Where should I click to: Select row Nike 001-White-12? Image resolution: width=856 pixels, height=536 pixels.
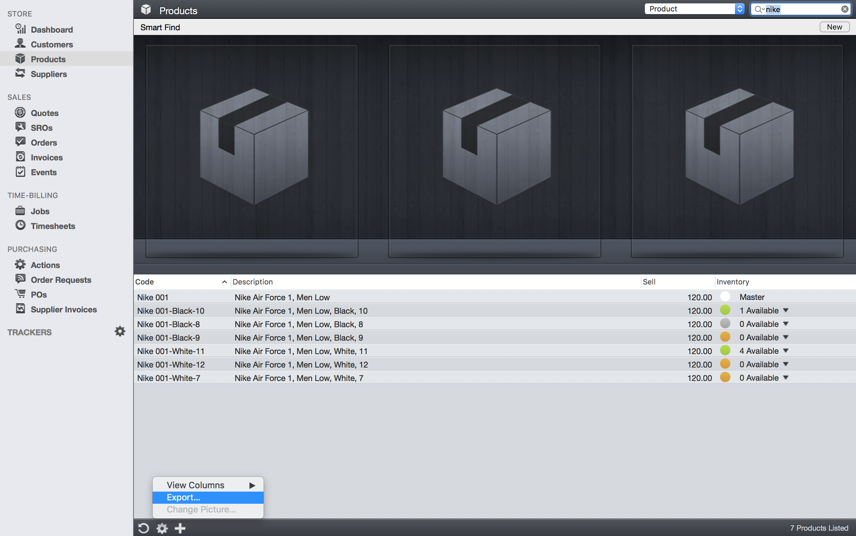pos(495,365)
